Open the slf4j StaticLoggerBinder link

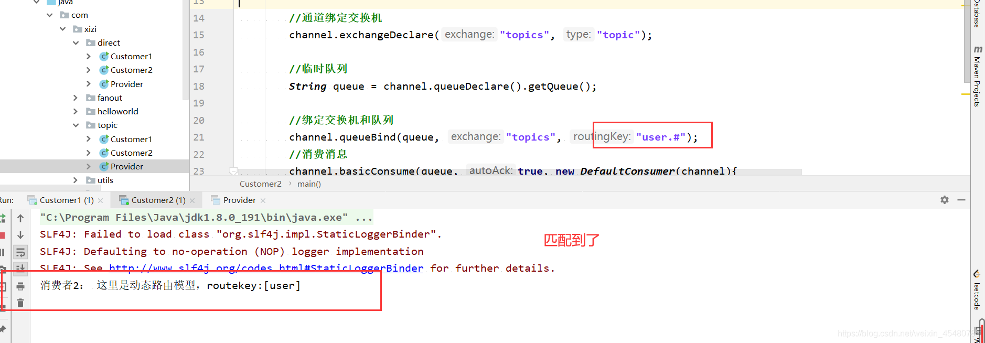coord(266,268)
